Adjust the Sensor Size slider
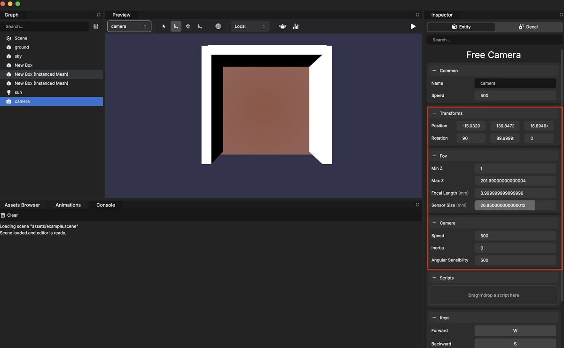 [515, 206]
